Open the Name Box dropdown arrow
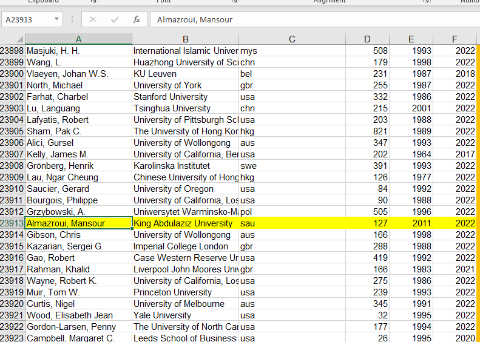 coord(56,19)
